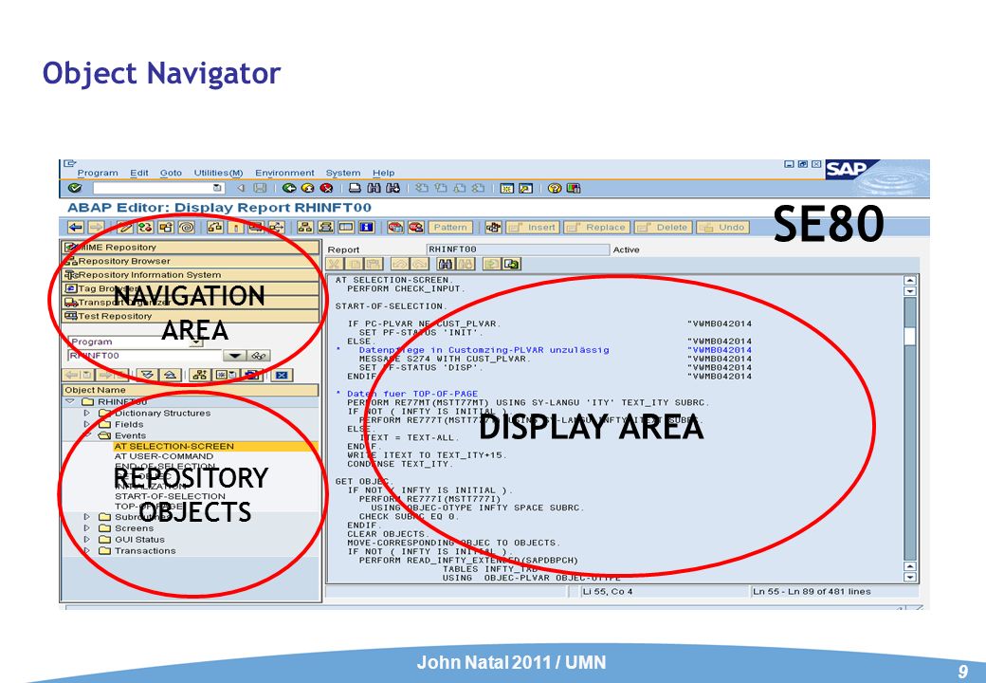Open the System menu
Viewport: 986px width, 683px height.
pos(342,173)
